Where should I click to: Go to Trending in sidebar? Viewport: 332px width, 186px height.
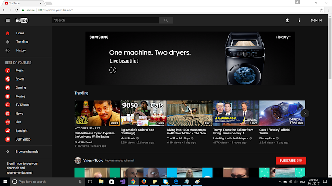click(x=22, y=42)
